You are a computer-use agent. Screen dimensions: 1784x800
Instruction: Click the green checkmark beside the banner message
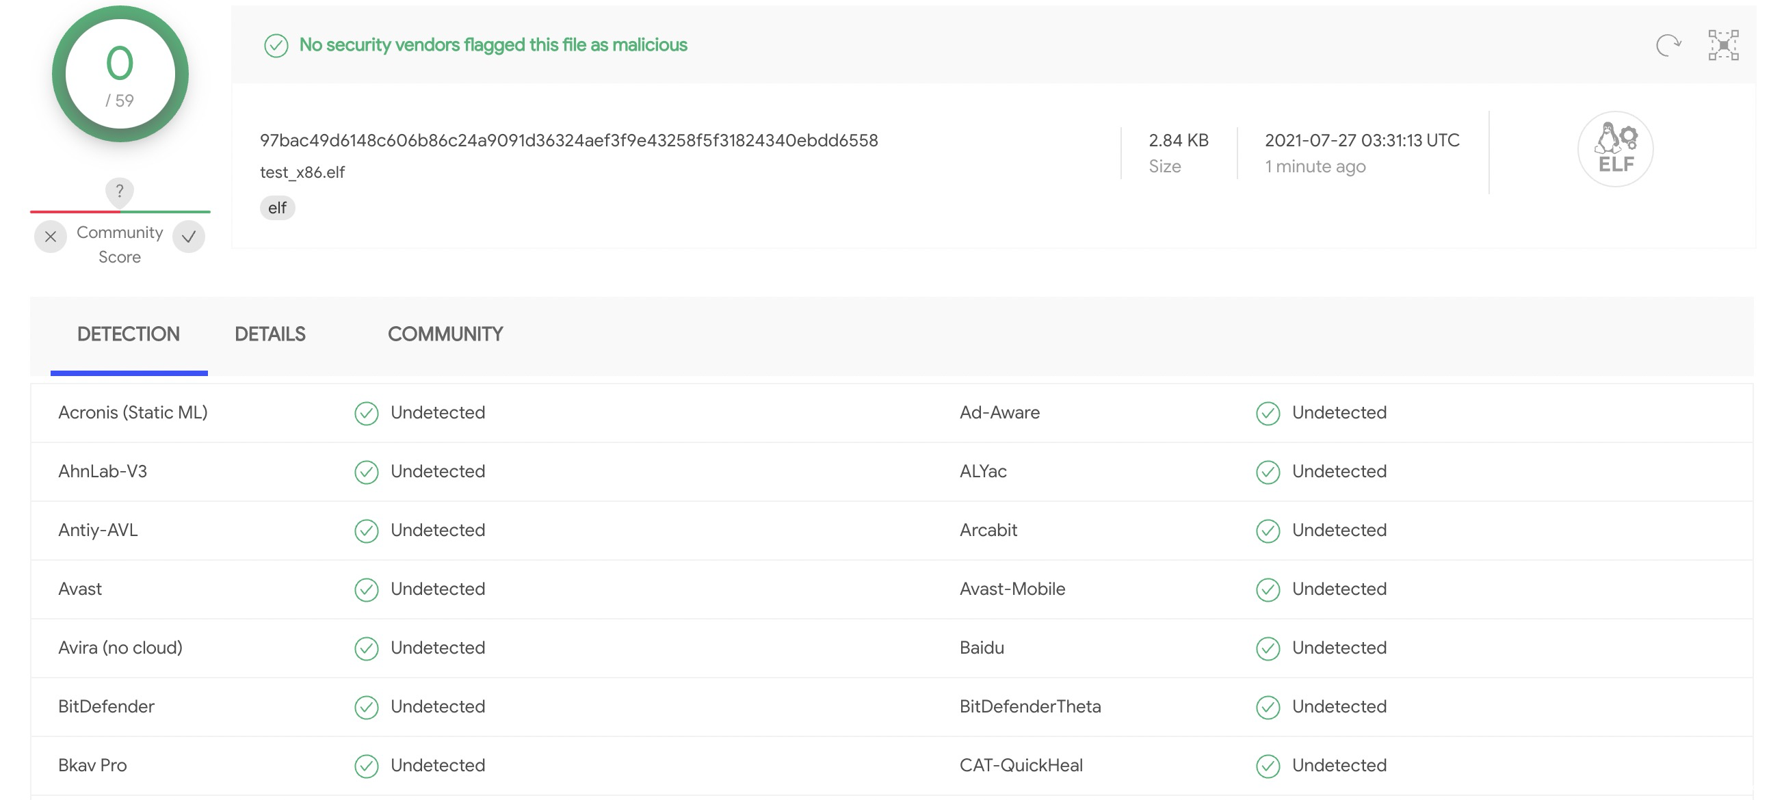point(276,46)
